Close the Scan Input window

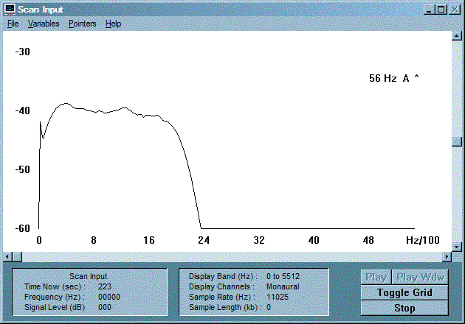coord(455,10)
